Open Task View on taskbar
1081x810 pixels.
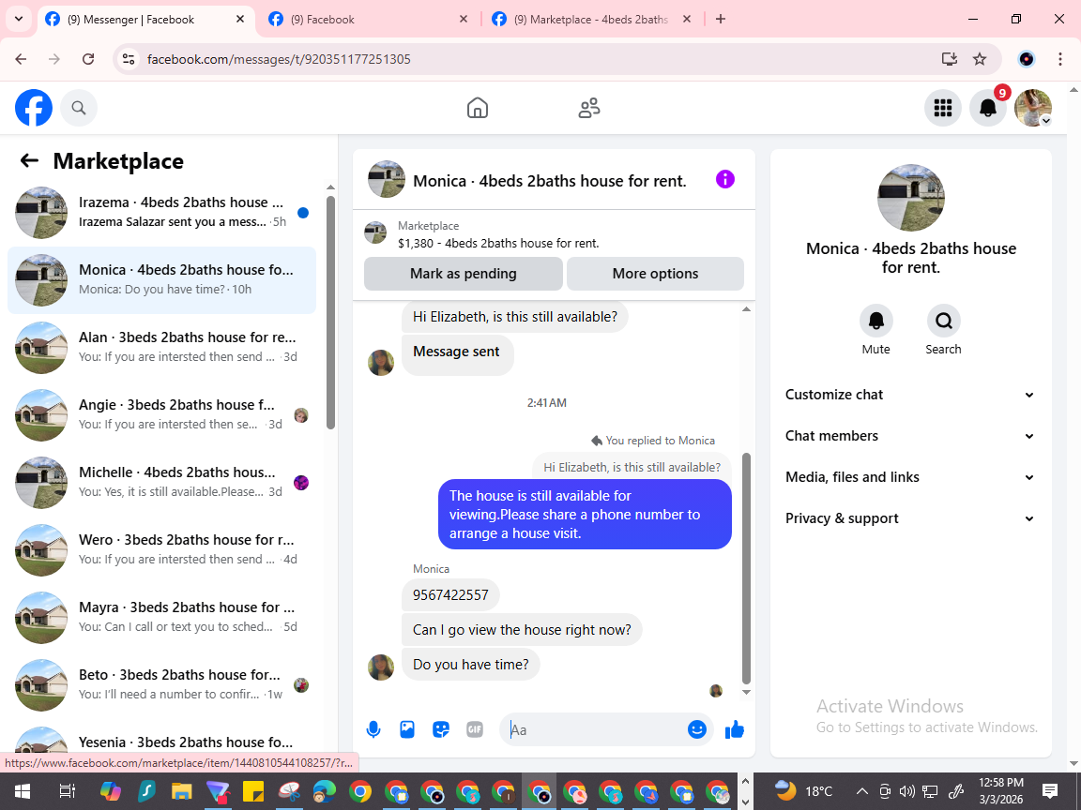tap(67, 791)
